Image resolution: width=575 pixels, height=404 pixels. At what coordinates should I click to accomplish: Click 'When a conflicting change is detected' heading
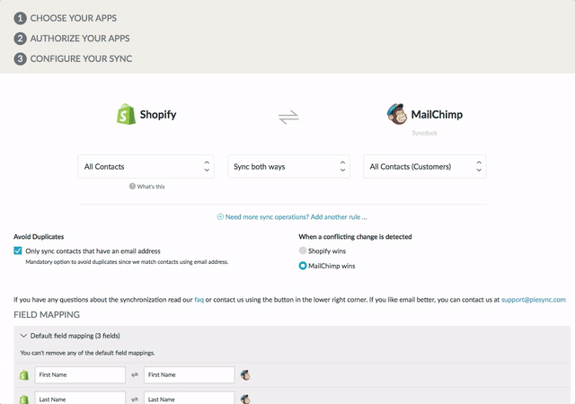(x=355, y=236)
